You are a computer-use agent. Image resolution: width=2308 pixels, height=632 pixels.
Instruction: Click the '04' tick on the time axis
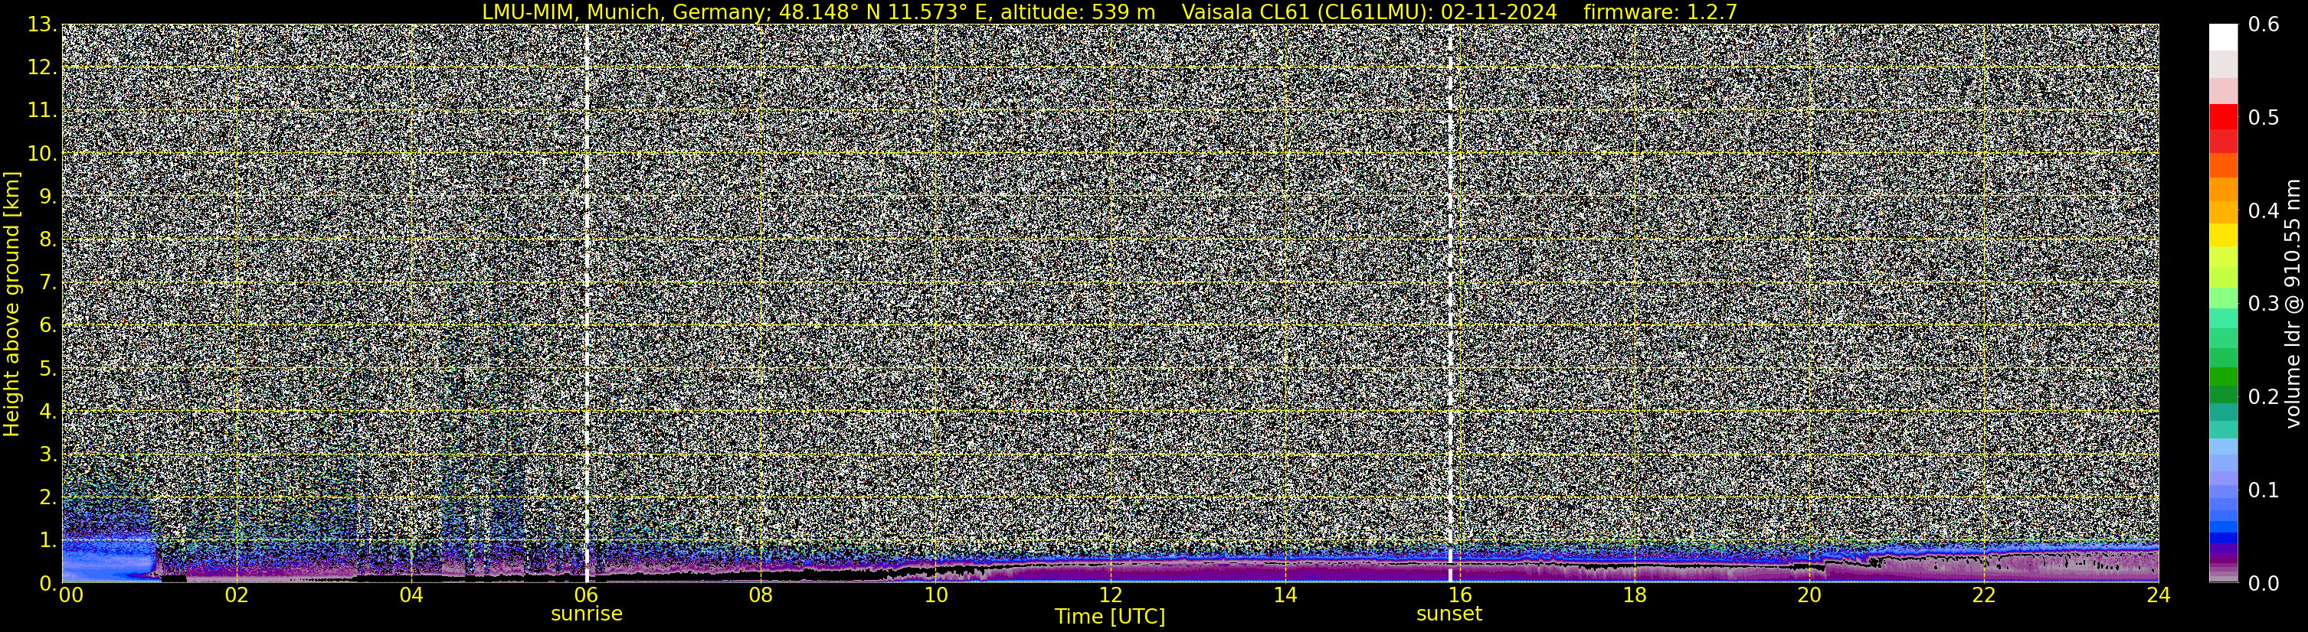pyautogui.click(x=411, y=595)
